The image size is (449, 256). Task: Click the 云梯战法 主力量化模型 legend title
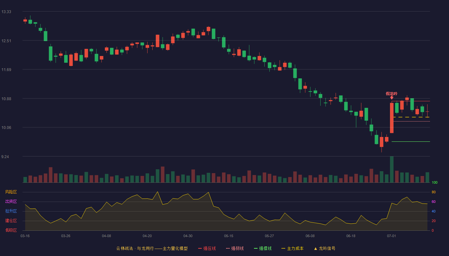click(x=152, y=248)
